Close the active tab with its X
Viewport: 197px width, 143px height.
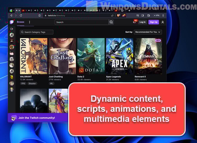pyautogui.click(x=19, y=10)
